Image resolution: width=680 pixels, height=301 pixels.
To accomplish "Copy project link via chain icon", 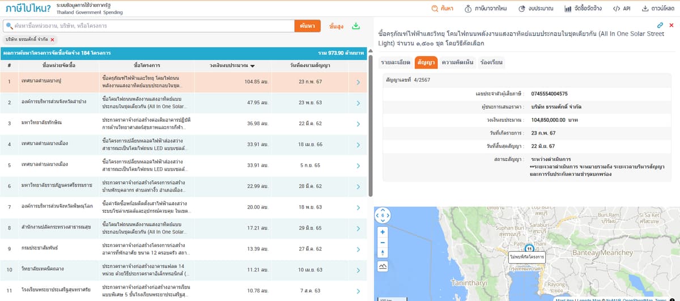I will (660, 26).
